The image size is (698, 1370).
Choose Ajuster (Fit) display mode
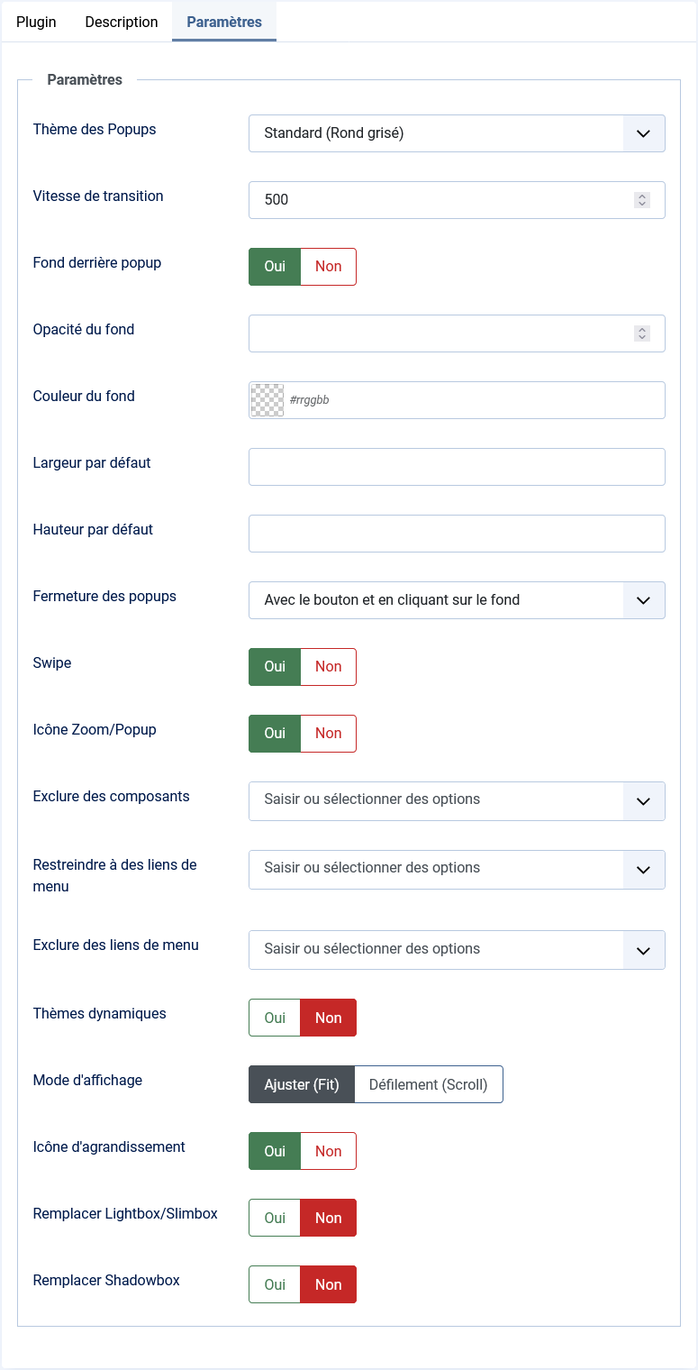(x=302, y=1084)
